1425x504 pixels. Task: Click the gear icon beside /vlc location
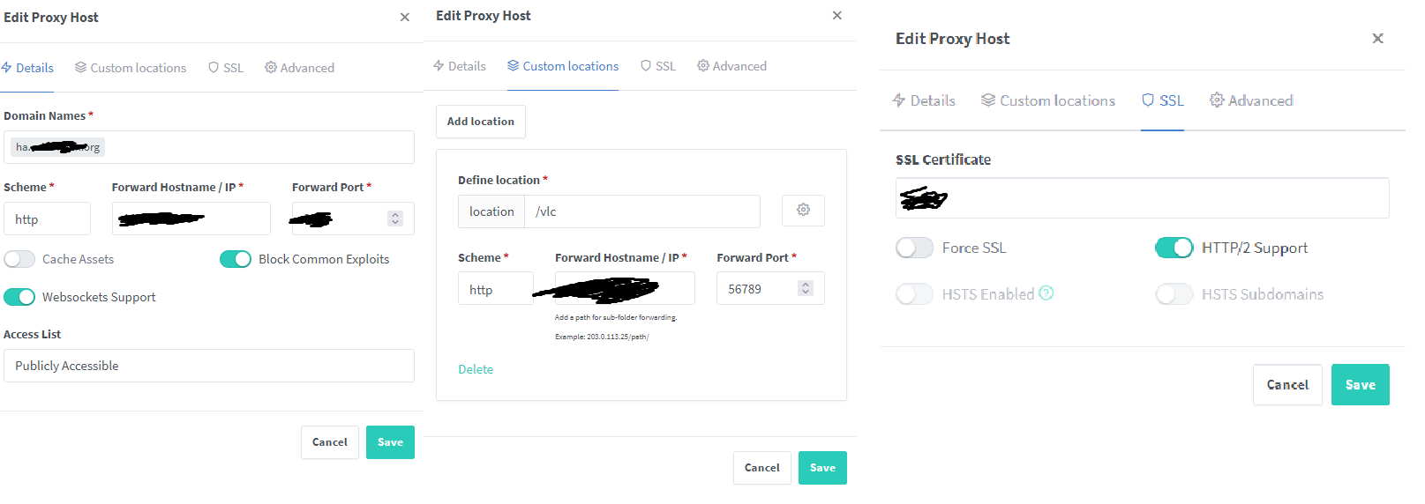(803, 211)
